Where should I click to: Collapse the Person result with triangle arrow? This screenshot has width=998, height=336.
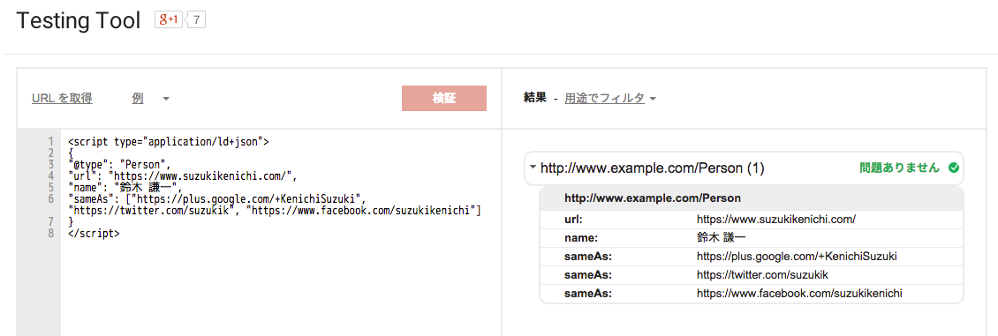[x=533, y=168]
